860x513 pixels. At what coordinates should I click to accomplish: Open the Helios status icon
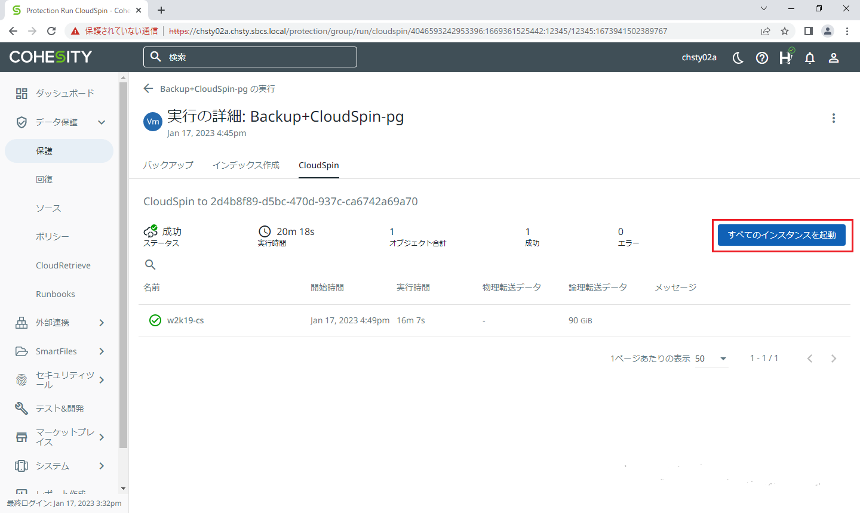coord(786,57)
